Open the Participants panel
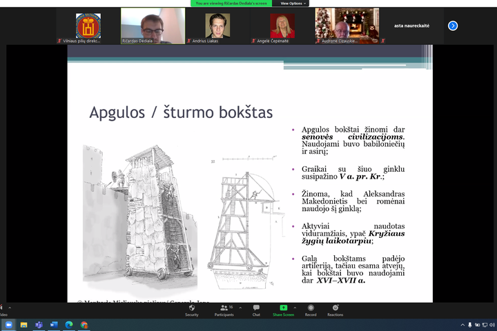The width and height of the screenshot is (497, 331). [224, 310]
